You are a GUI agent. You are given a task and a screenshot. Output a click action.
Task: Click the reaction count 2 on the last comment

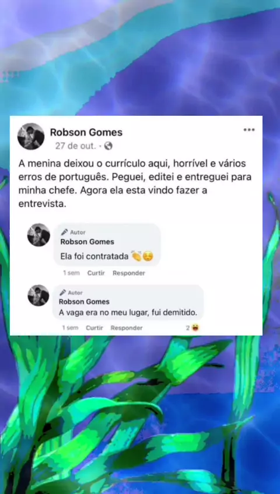point(188,328)
